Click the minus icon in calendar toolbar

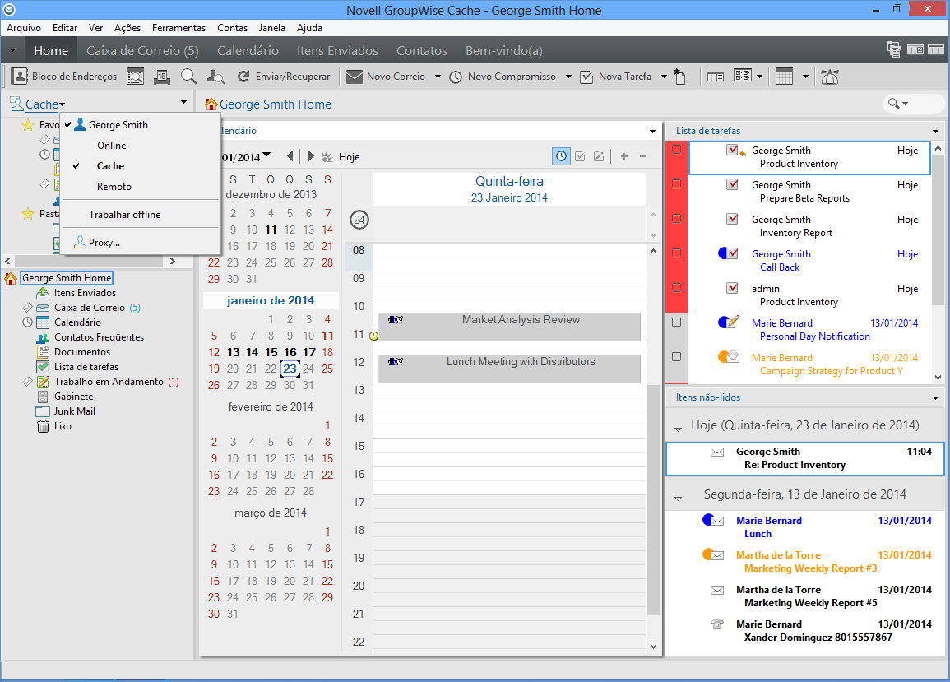tap(643, 156)
